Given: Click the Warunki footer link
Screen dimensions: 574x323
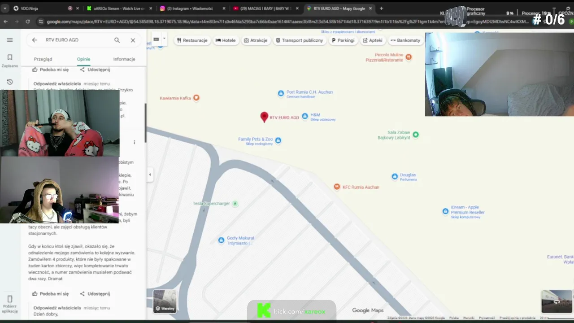Looking at the screenshot, I should [468, 318].
